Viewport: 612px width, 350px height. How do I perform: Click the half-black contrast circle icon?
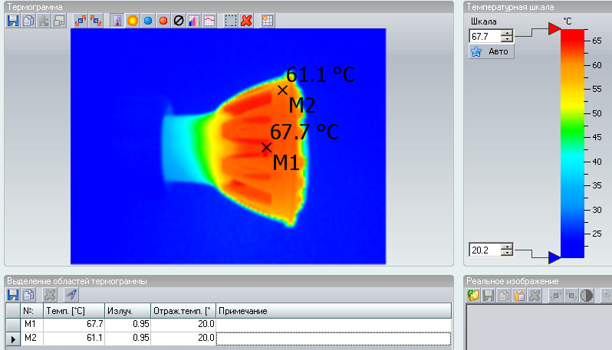587,296
